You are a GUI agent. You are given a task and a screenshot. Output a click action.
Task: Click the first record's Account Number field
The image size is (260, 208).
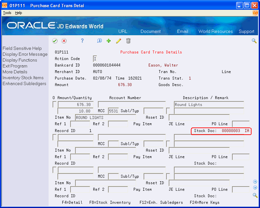pos(132,105)
